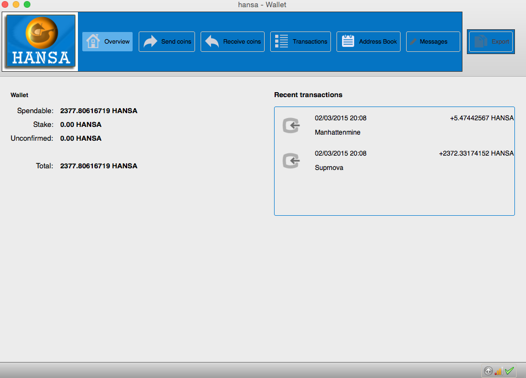Click the +5.47442567 HANSA amount

(482, 118)
